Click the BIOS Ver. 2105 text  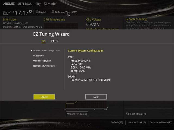[x=21, y=23]
